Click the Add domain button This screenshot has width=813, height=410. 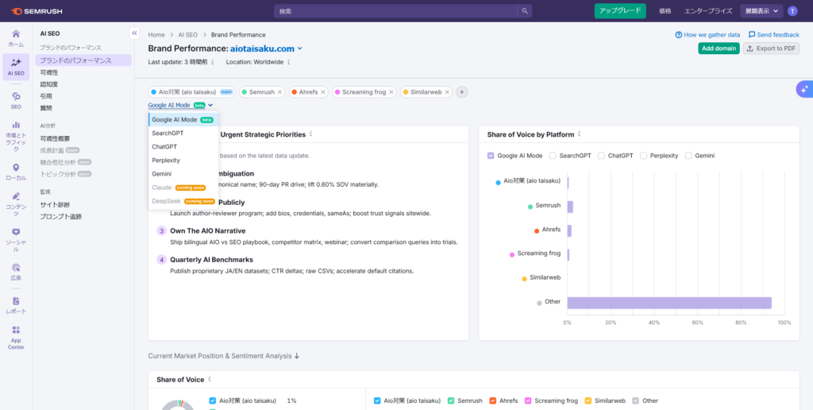[719, 48]
